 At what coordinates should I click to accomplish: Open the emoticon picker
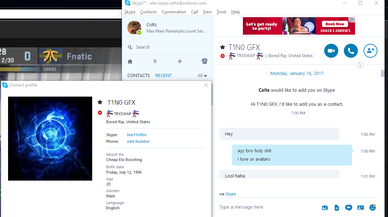tap(373, 207)
